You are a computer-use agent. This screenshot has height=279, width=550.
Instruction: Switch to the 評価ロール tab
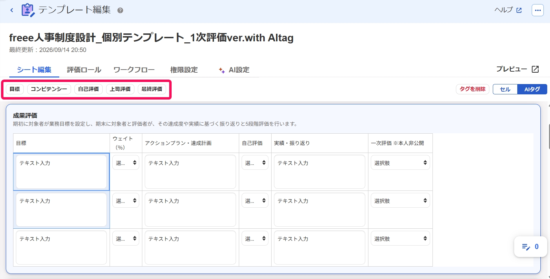tap(84, 70)
